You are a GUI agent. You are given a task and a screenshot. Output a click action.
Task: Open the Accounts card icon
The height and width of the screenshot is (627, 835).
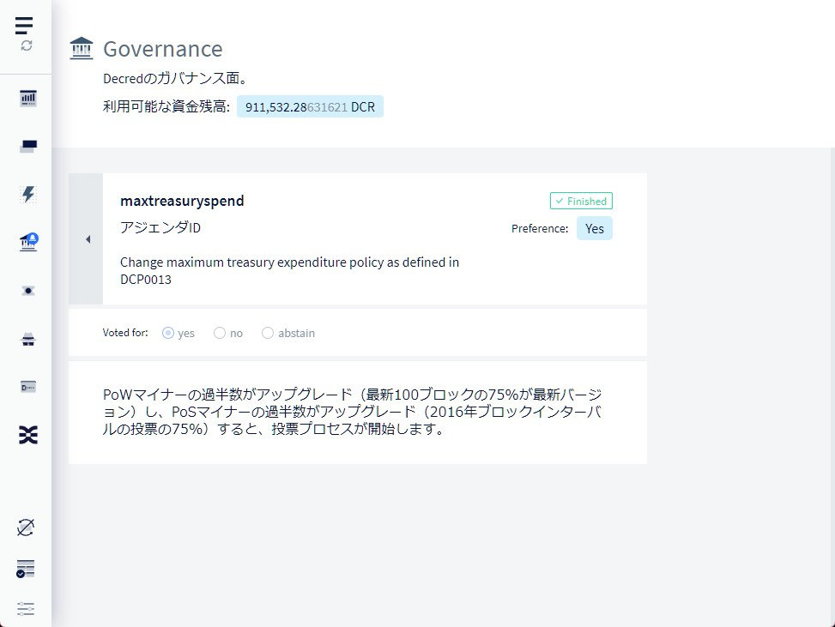tap(28, 387)
